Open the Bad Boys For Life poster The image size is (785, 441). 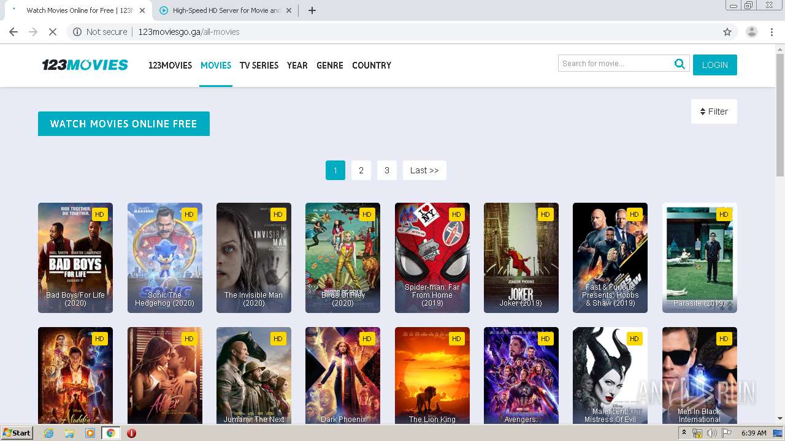75,258
